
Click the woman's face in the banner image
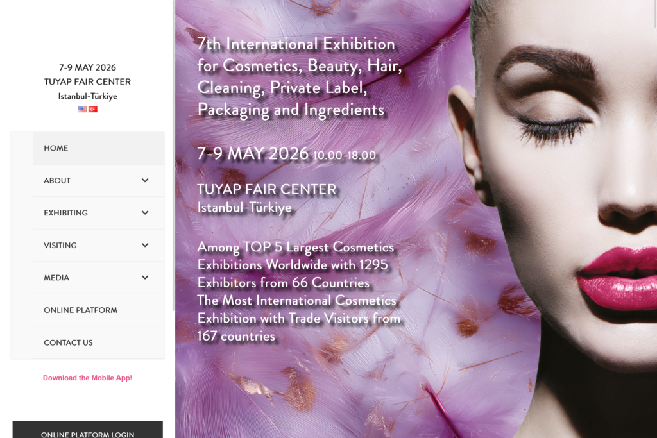click(565, 192)
